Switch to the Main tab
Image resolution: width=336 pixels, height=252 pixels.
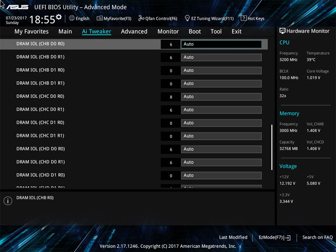(65, 32)
